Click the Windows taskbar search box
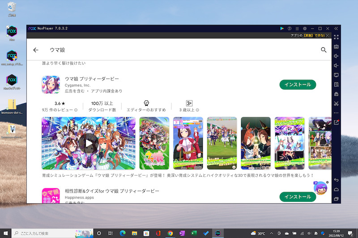The image size is (358, 238). pos(49,233)
